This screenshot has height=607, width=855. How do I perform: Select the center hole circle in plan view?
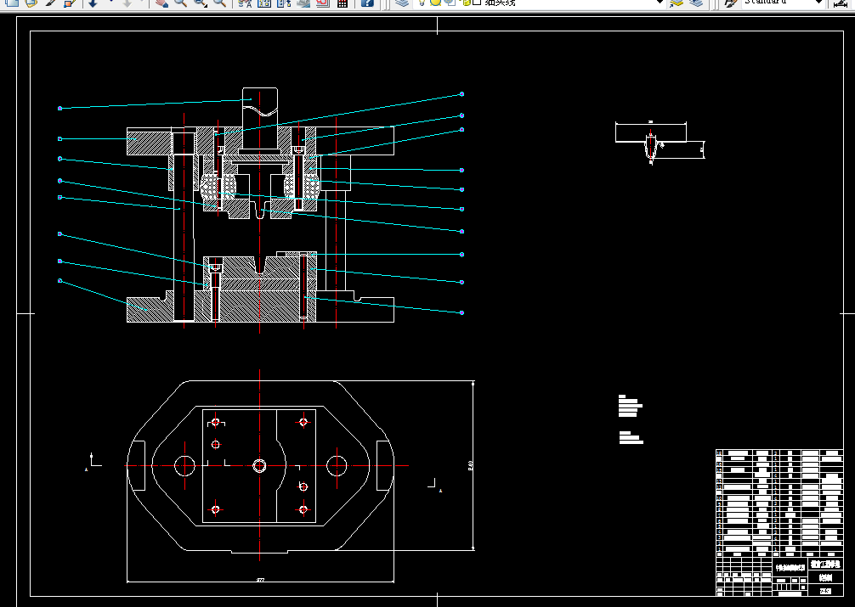pos(259,466)
